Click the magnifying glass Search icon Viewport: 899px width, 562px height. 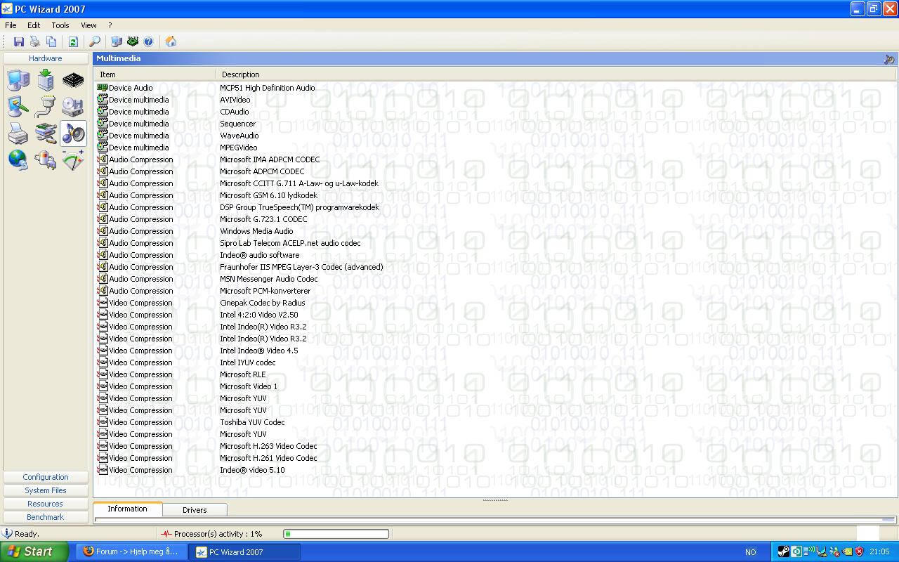[95, 41]
